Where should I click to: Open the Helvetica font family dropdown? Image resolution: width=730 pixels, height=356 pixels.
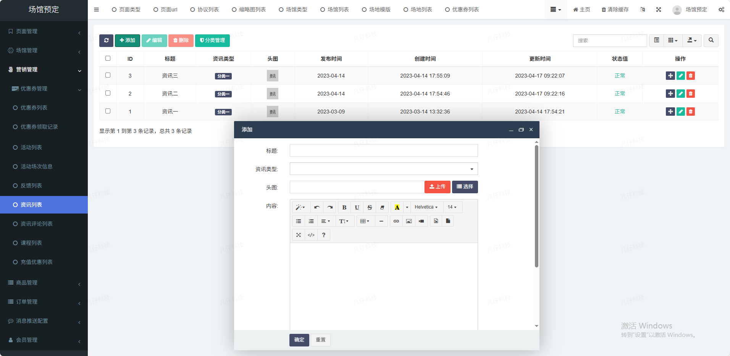[426, 207]
